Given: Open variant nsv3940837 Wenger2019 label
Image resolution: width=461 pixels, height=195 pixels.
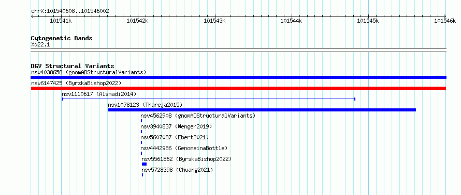Looking at the screenshot, I should [176, 126].
